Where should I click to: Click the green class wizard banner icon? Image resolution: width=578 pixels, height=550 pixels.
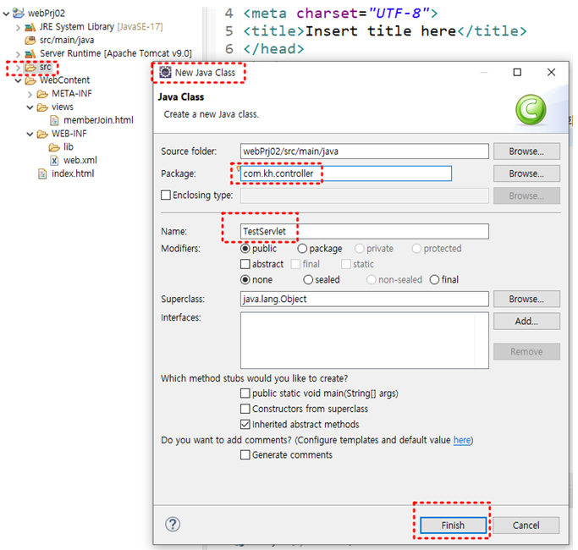[531, 109]
